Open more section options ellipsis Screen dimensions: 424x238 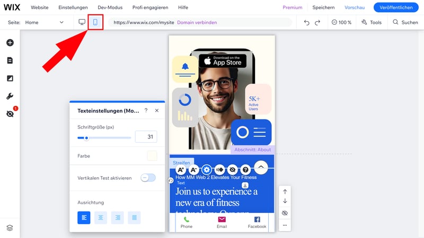point(285,225)
